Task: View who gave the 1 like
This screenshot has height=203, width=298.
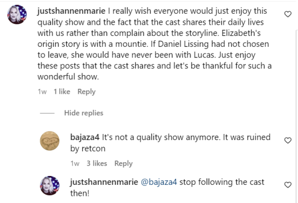Action: (x=62, y=92)
